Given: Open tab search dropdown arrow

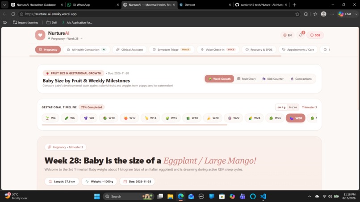Looking at the screenshot, I should pyautogui.click(x=4, y=4).
